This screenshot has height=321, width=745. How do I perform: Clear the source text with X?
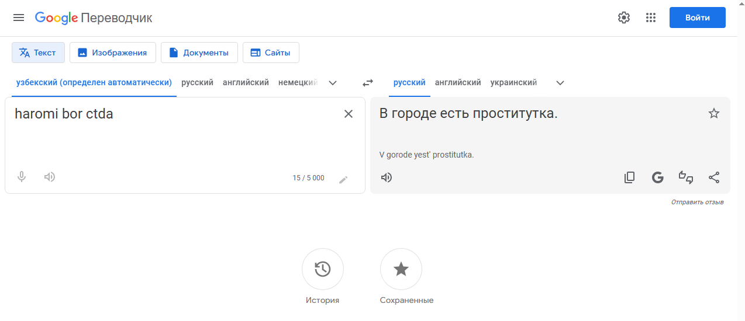click(x=349, y=114)
